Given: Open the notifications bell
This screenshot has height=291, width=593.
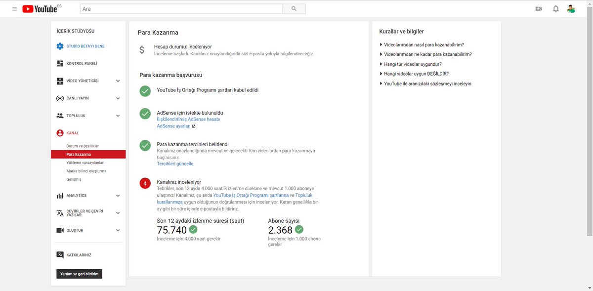Looking at the screenshot, I should (556, 9).
